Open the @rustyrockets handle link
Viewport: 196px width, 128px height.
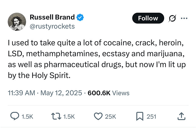[52, 26]
